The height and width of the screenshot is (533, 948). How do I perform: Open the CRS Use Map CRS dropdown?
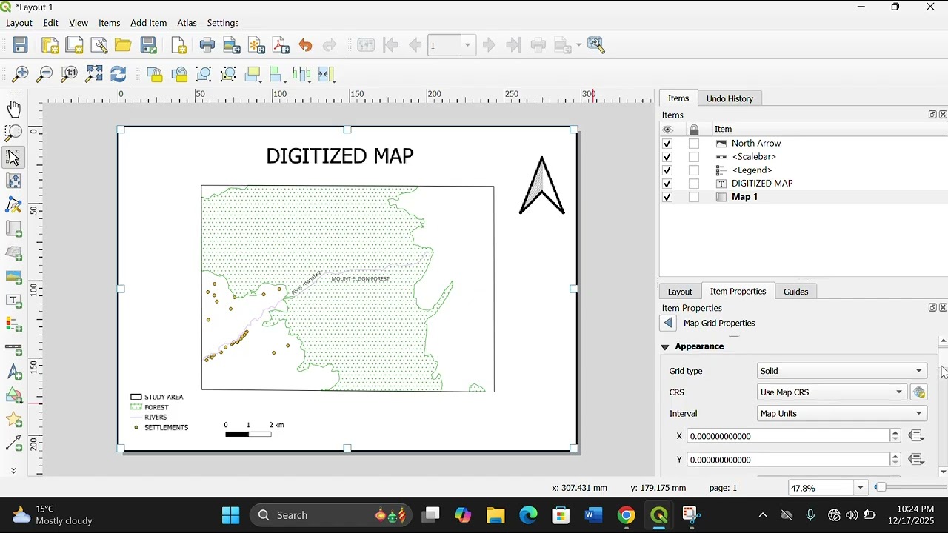pyautogui.click(x=832, y=392)
